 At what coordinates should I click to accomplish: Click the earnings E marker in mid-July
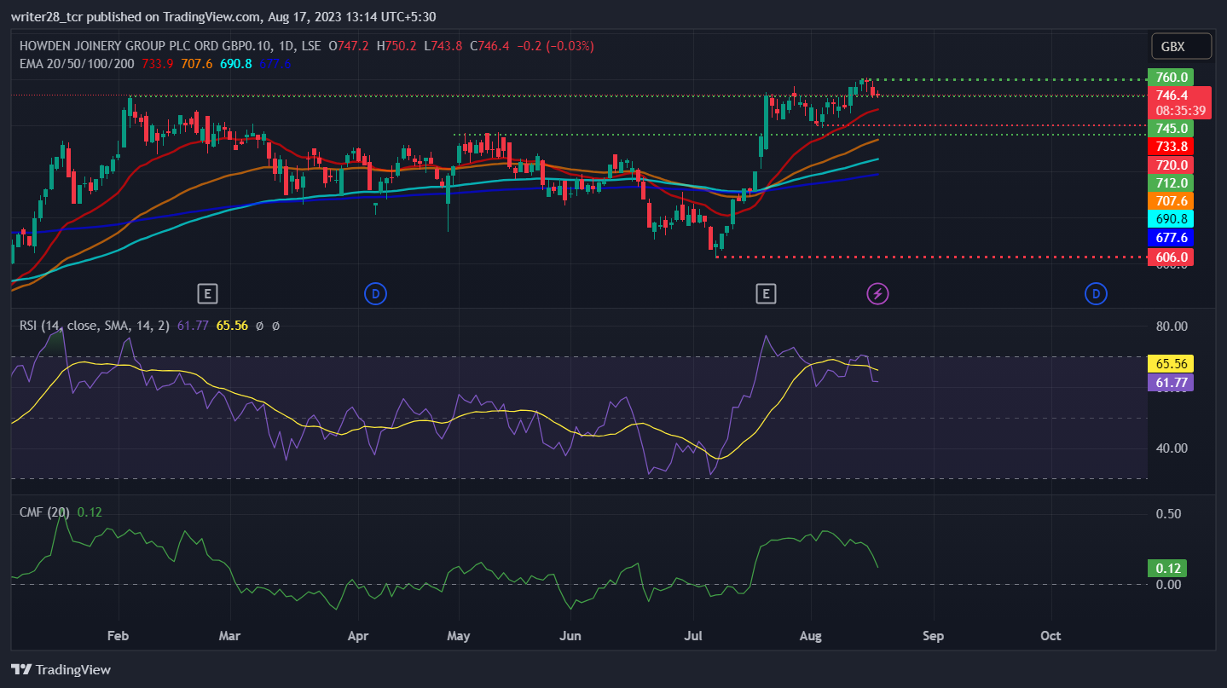(x=766, y=294)
